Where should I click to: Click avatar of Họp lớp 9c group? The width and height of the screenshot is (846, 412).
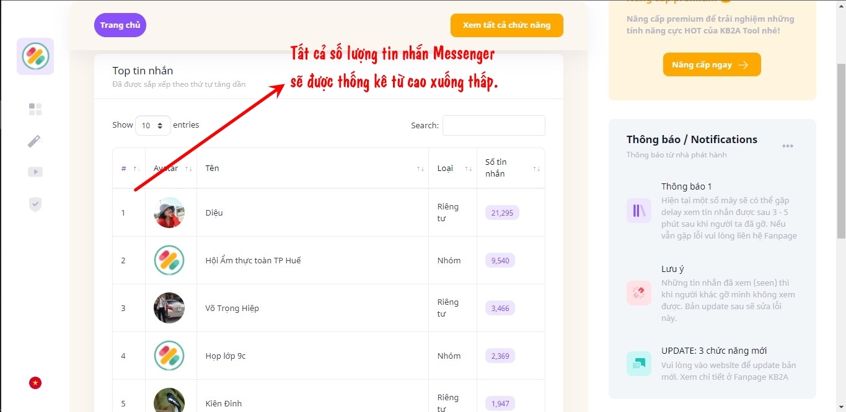(169, 356)
